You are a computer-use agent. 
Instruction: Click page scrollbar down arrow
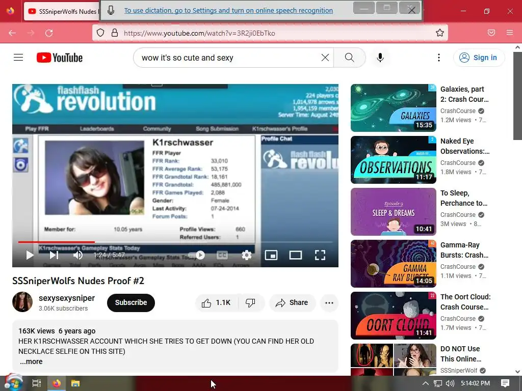517,371
